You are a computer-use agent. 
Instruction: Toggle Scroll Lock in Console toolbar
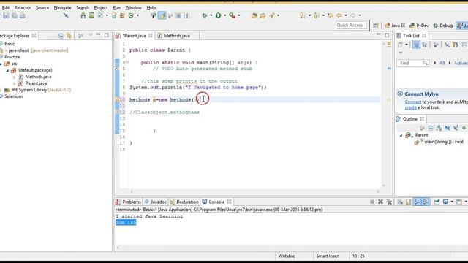tap(409, 202)
